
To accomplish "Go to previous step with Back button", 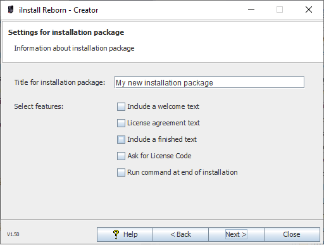I will (x=180, y=234).
